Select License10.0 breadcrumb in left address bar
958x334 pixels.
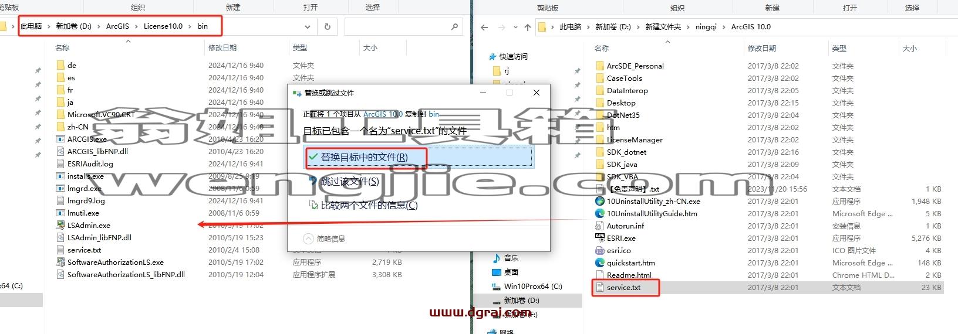[x=163, y=26]
